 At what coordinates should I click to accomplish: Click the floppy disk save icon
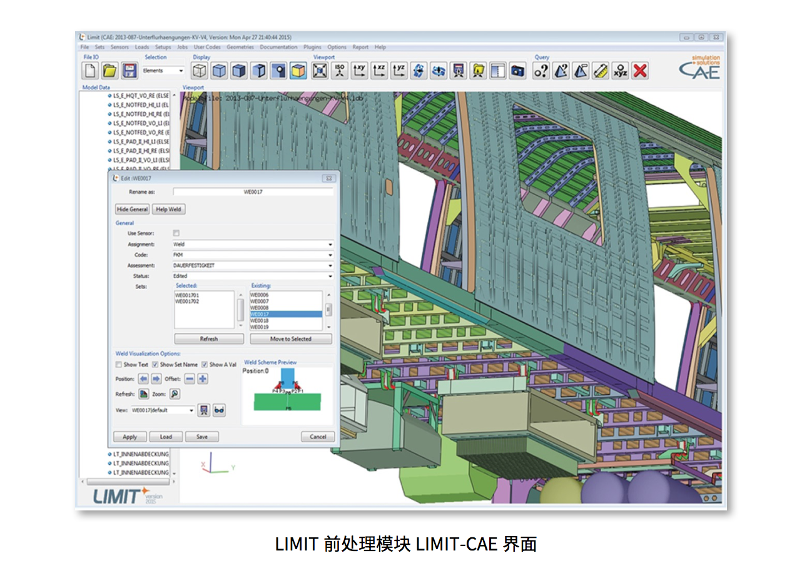click(129, 71)
